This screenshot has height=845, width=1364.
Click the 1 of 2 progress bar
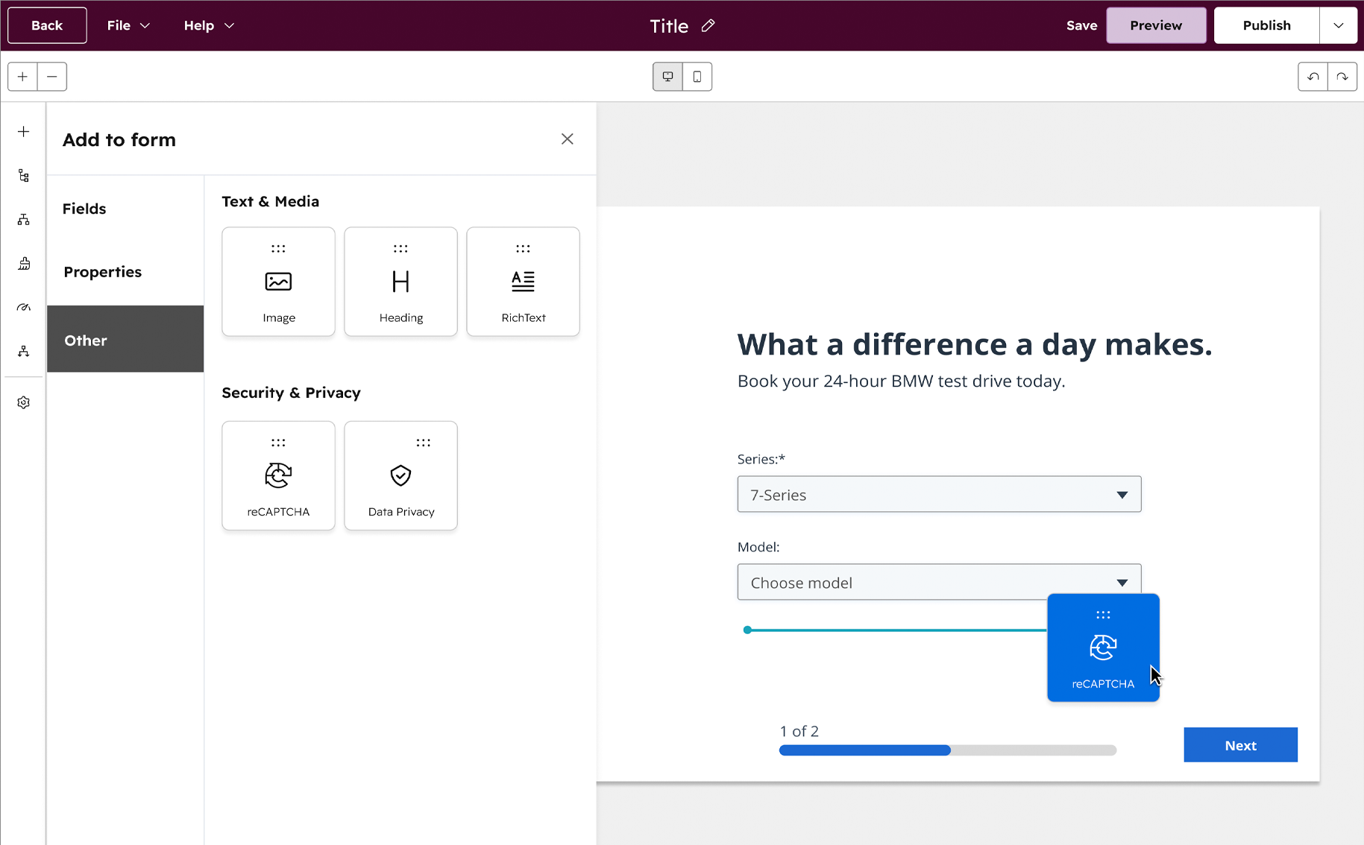948,750
